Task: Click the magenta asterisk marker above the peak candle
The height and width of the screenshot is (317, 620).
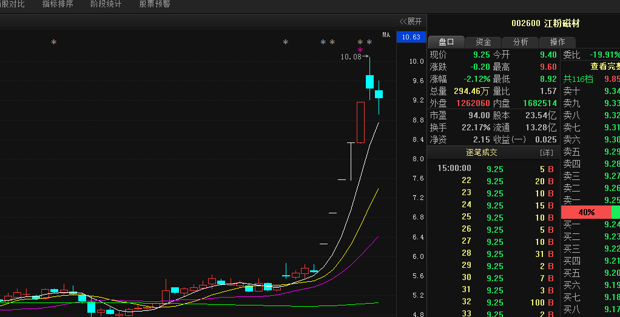Action: tap(360, 50)
